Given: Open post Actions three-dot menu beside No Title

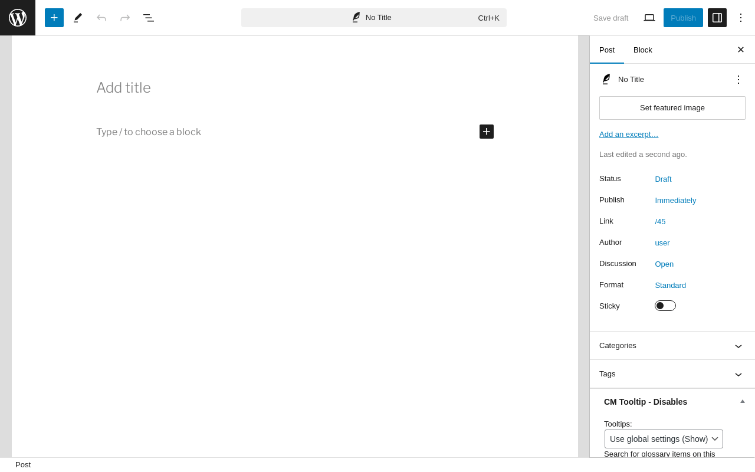Looking at the screenshot, I should click(738, 80).
